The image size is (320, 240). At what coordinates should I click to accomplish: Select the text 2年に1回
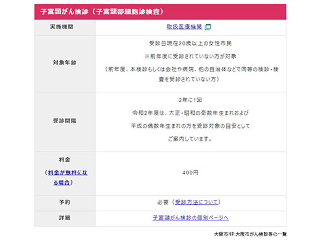190,100
